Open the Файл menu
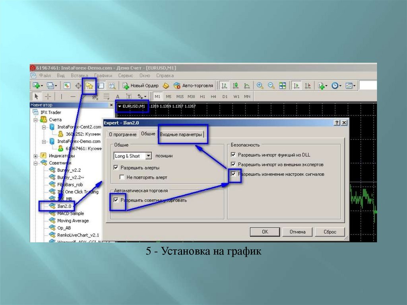This screenshot has height=305, width=407. tap(45, 76)
